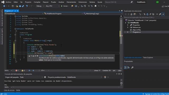Screen dimensions: 169x95
Task: Close the Program.cs tab
Action: [x=18, y=11]
